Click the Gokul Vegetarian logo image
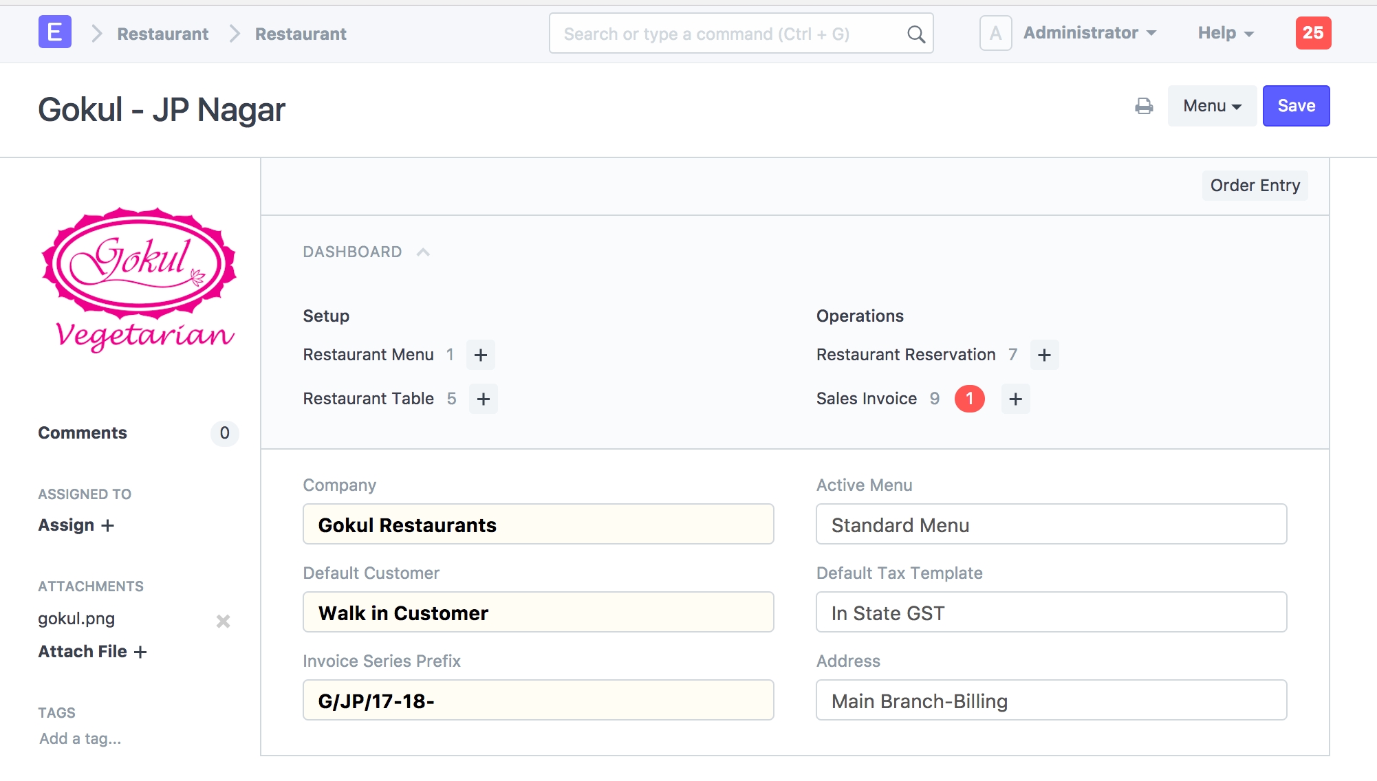Screen dimensions: 1377x781 tap(140, 280)
